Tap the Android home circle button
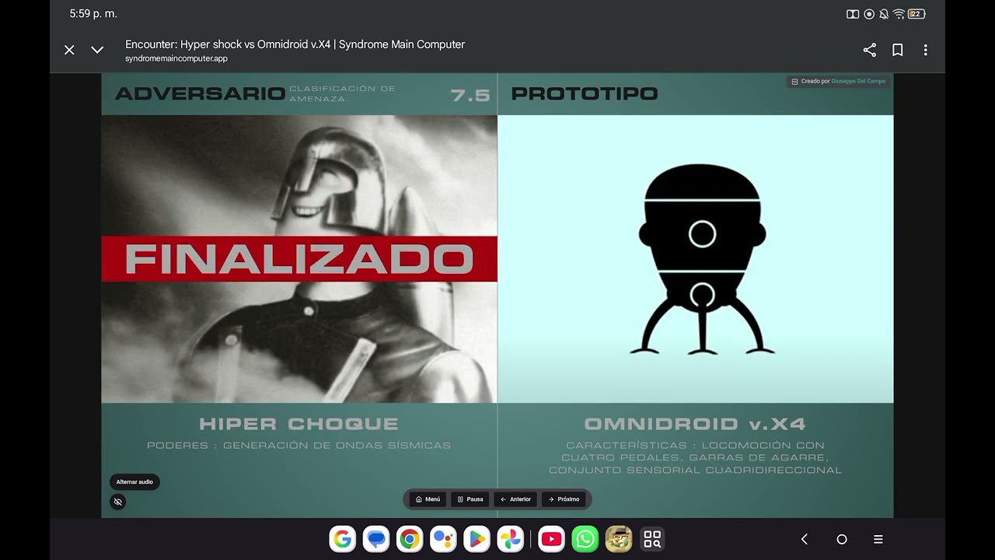Screen dimensions: 995x560 [x=841, y=539]
